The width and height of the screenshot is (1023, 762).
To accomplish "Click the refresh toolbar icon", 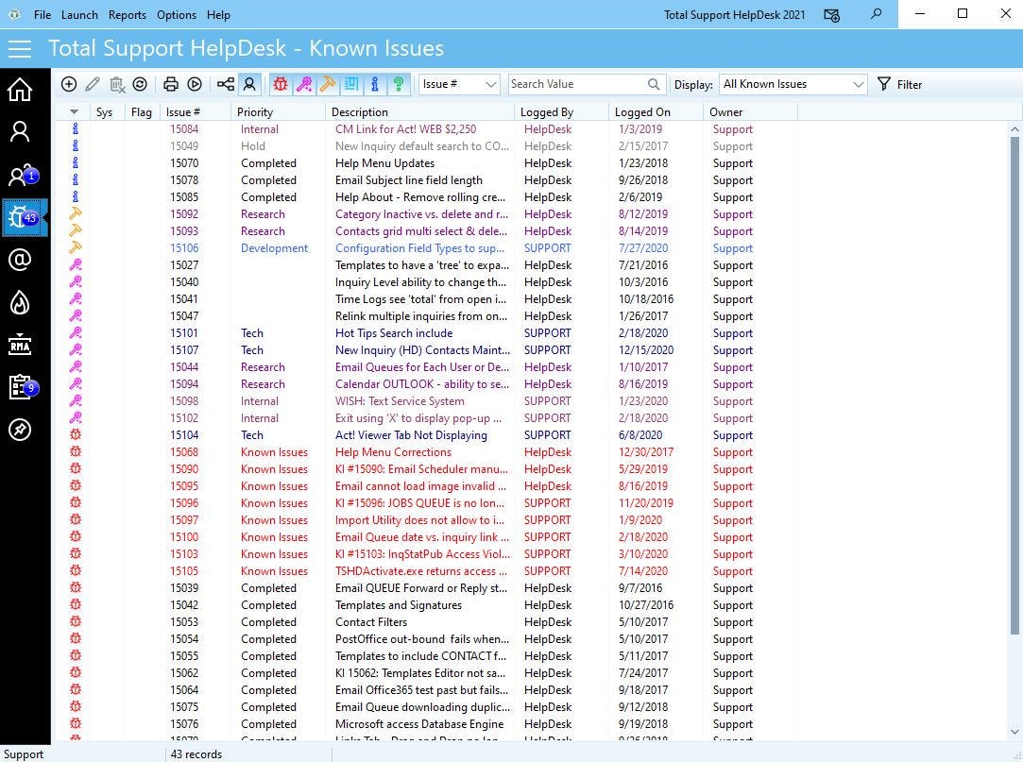I will point(141,84).
